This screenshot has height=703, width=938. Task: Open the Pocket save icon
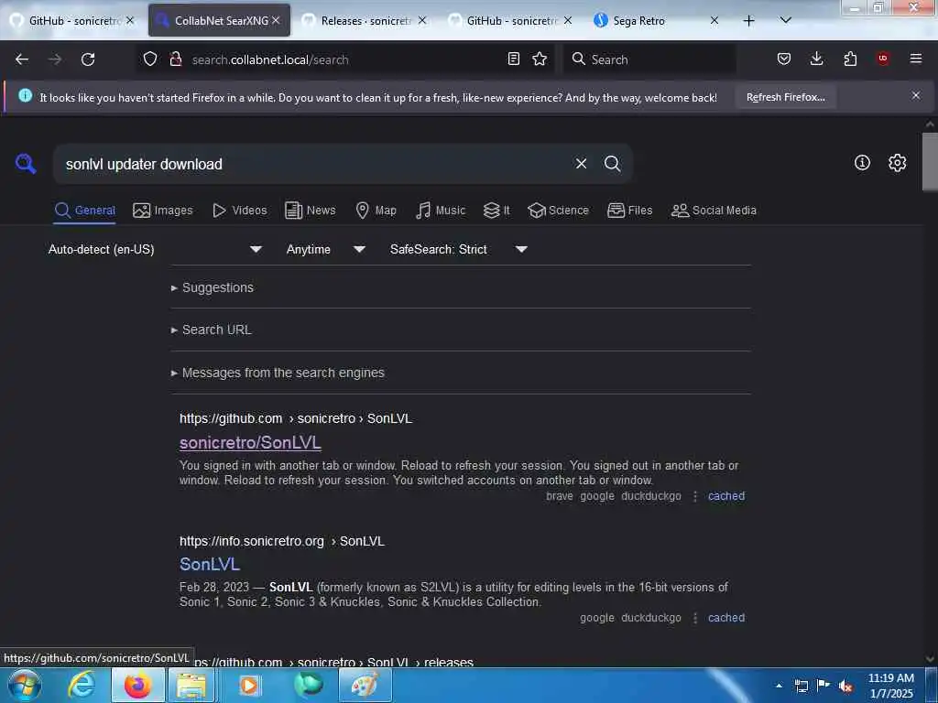coord(784,59)
